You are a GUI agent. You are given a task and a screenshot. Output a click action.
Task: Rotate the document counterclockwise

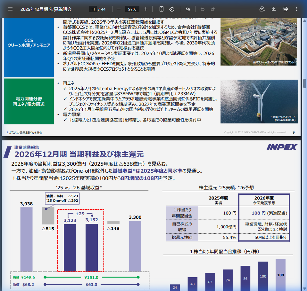(x=172, y=9)
